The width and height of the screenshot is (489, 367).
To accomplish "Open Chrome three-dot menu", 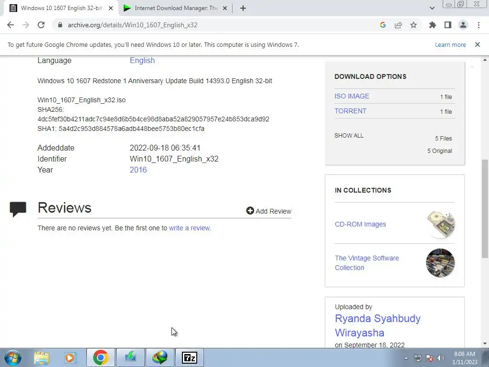I will coord(478,25).
